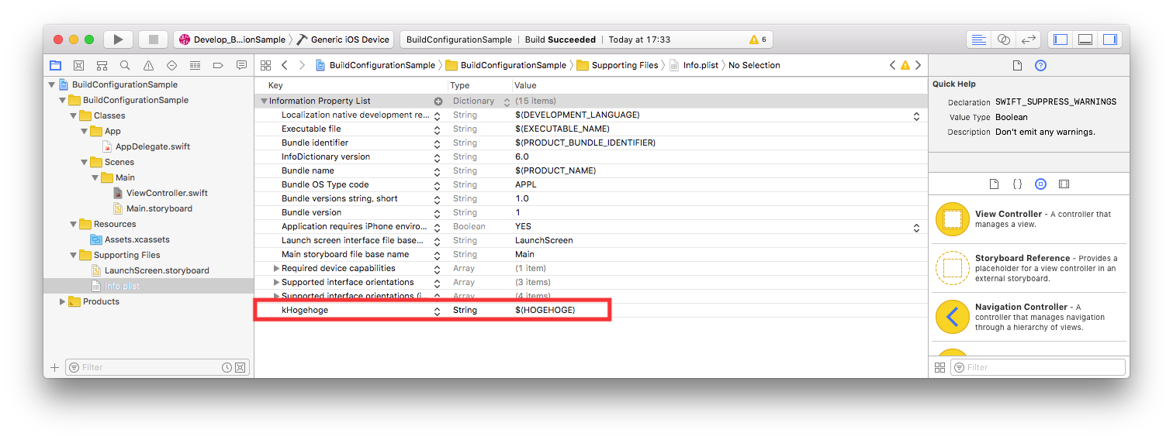Open the Find navigator magnifier icon
This screenshot has width=1173, height=440.
click(125, 65)
